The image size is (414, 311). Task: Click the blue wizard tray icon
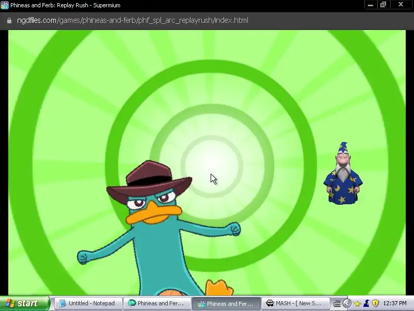pyautogui.click(x=366, y=303)
